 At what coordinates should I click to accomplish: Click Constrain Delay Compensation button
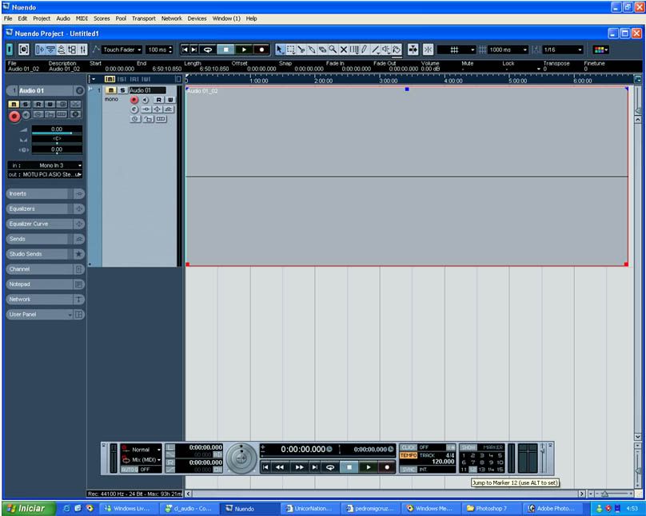pyautogui.click(x=24, y=50)
